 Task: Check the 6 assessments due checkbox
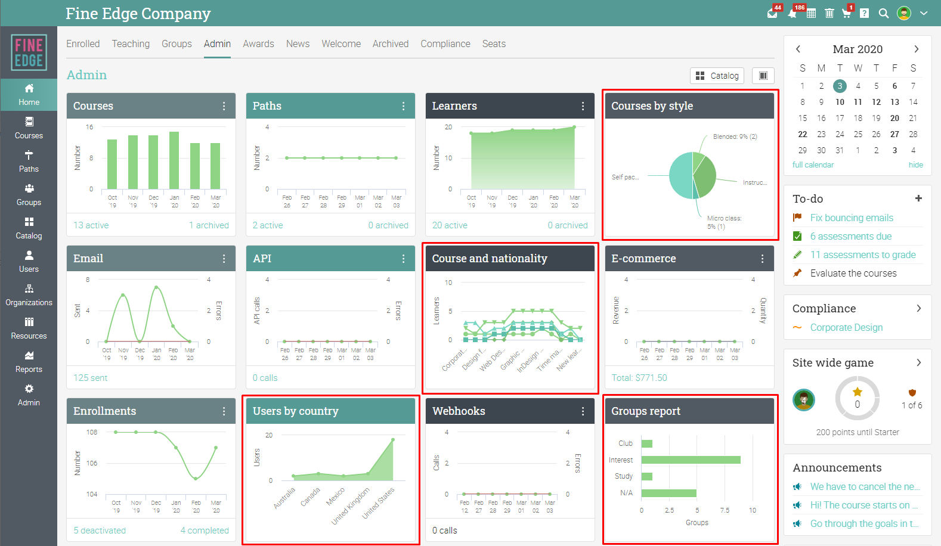tap(797, 236)
